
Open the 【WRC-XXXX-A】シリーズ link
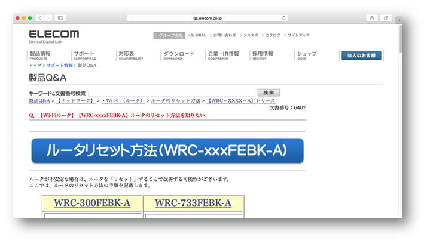point(241,101)
